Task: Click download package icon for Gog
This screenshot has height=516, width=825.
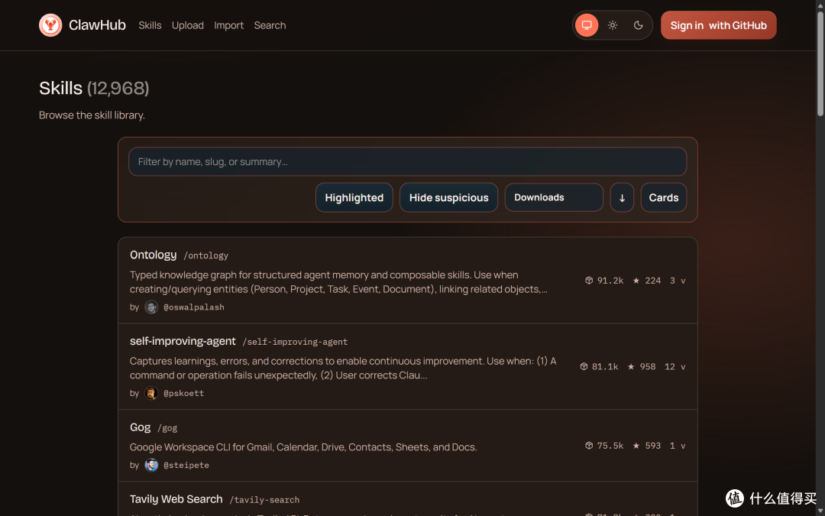Action: [x=589, y=446]
